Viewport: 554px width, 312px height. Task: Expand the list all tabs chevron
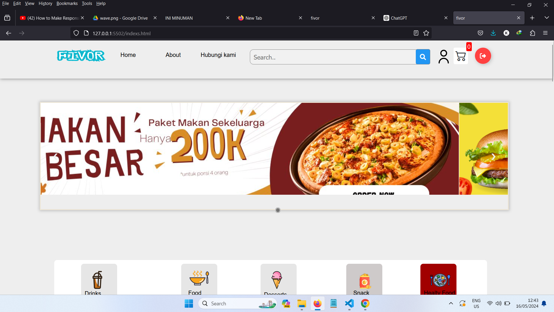click(x=546, y=18)
